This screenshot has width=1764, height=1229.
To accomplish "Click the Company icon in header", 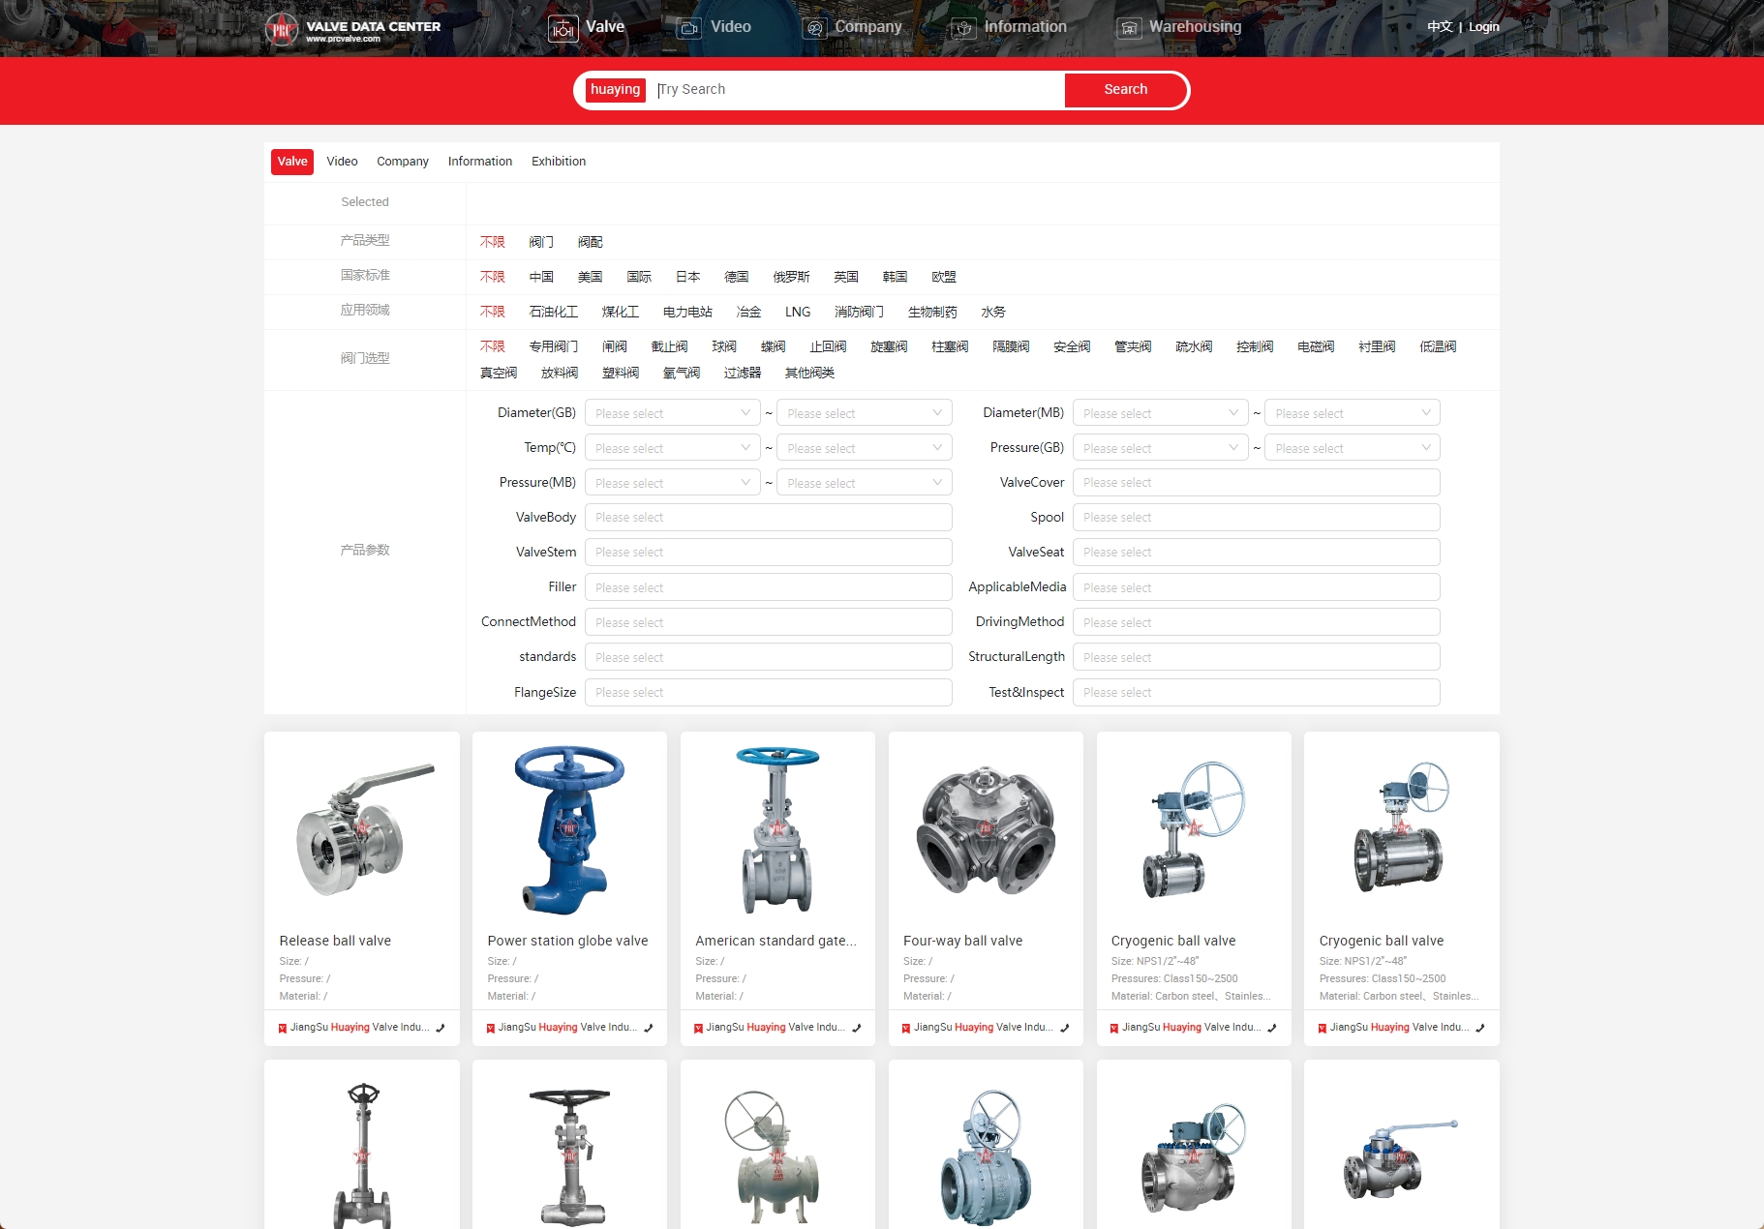I will click(814, 28).
